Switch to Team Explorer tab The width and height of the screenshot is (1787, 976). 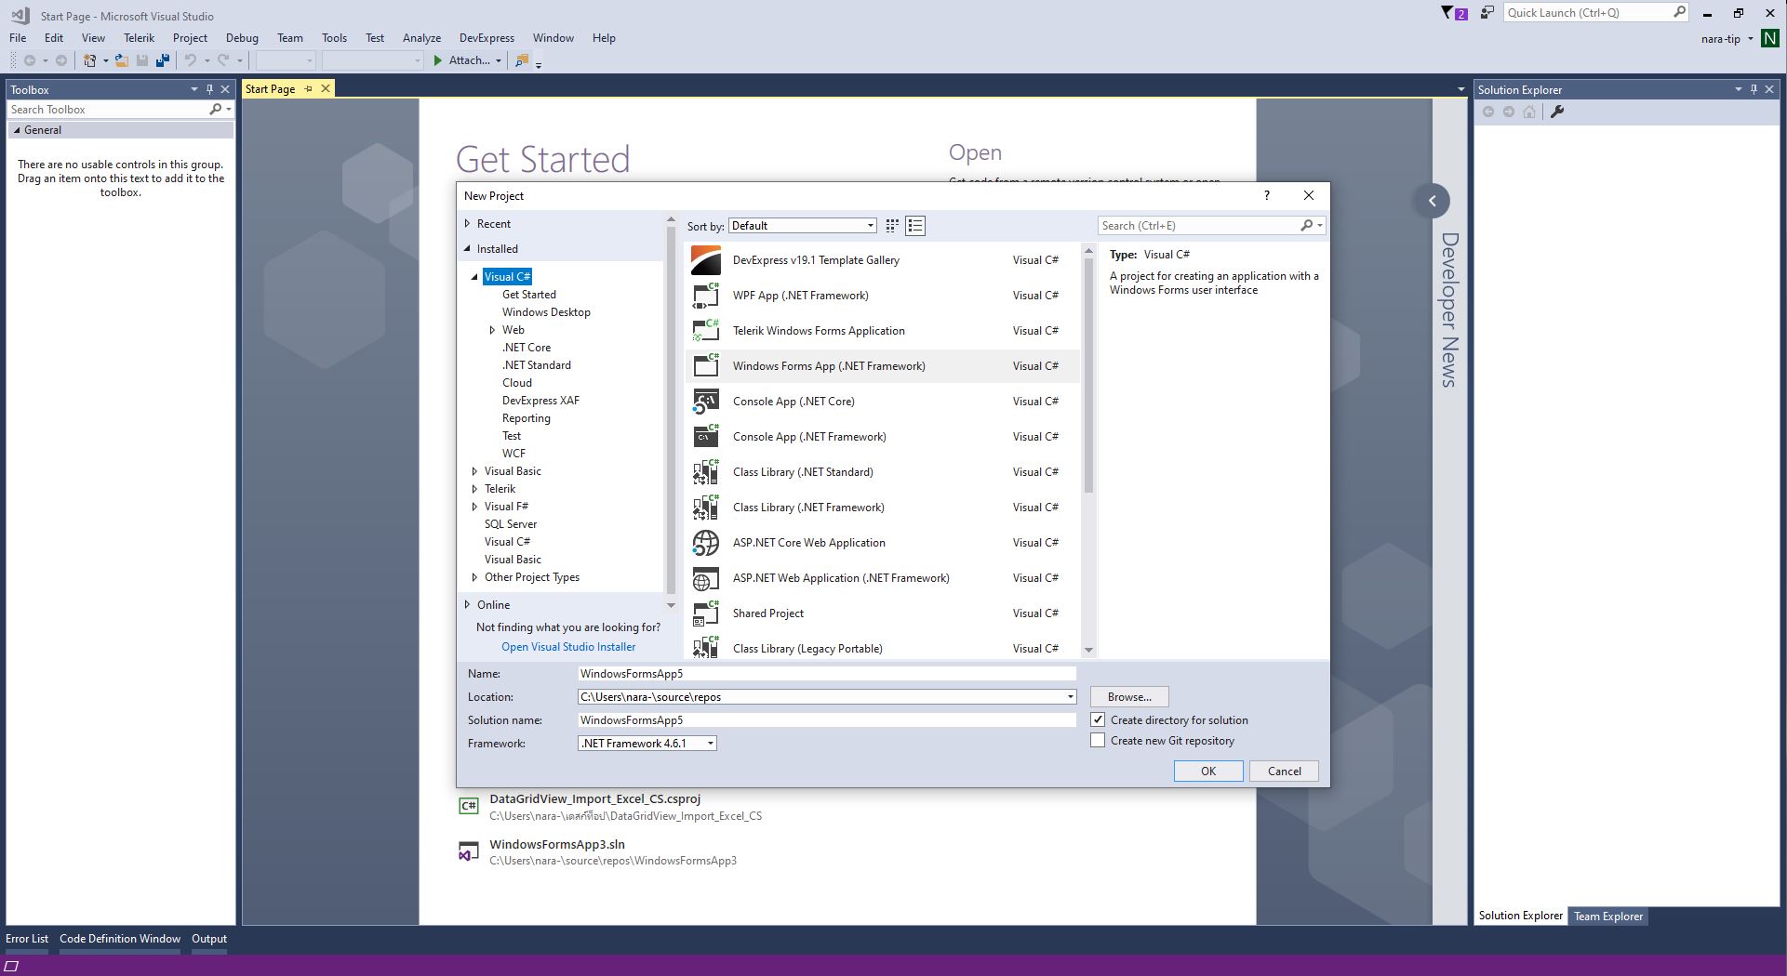pyautogui.click(x=1608, y=917)
